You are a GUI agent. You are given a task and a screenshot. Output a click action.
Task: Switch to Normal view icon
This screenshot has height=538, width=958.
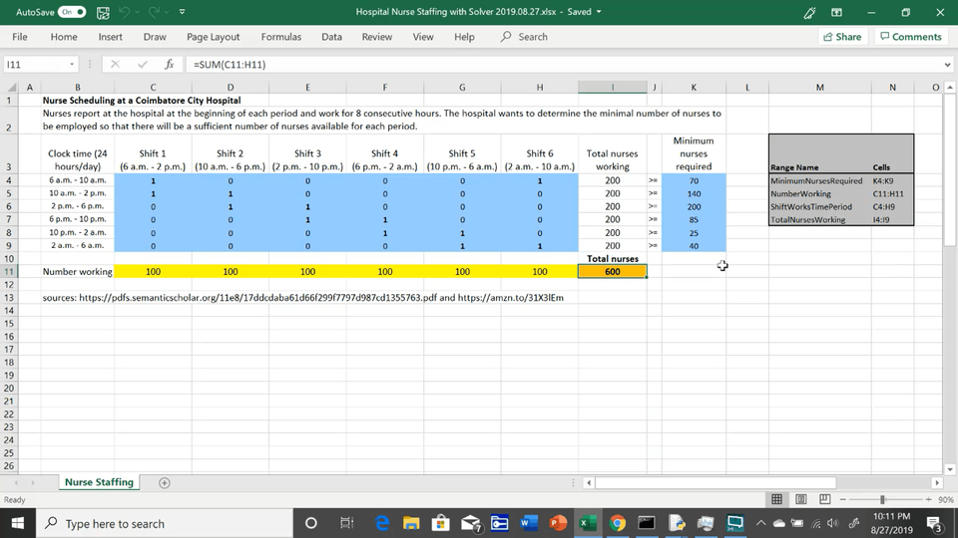tap(776, 499)
